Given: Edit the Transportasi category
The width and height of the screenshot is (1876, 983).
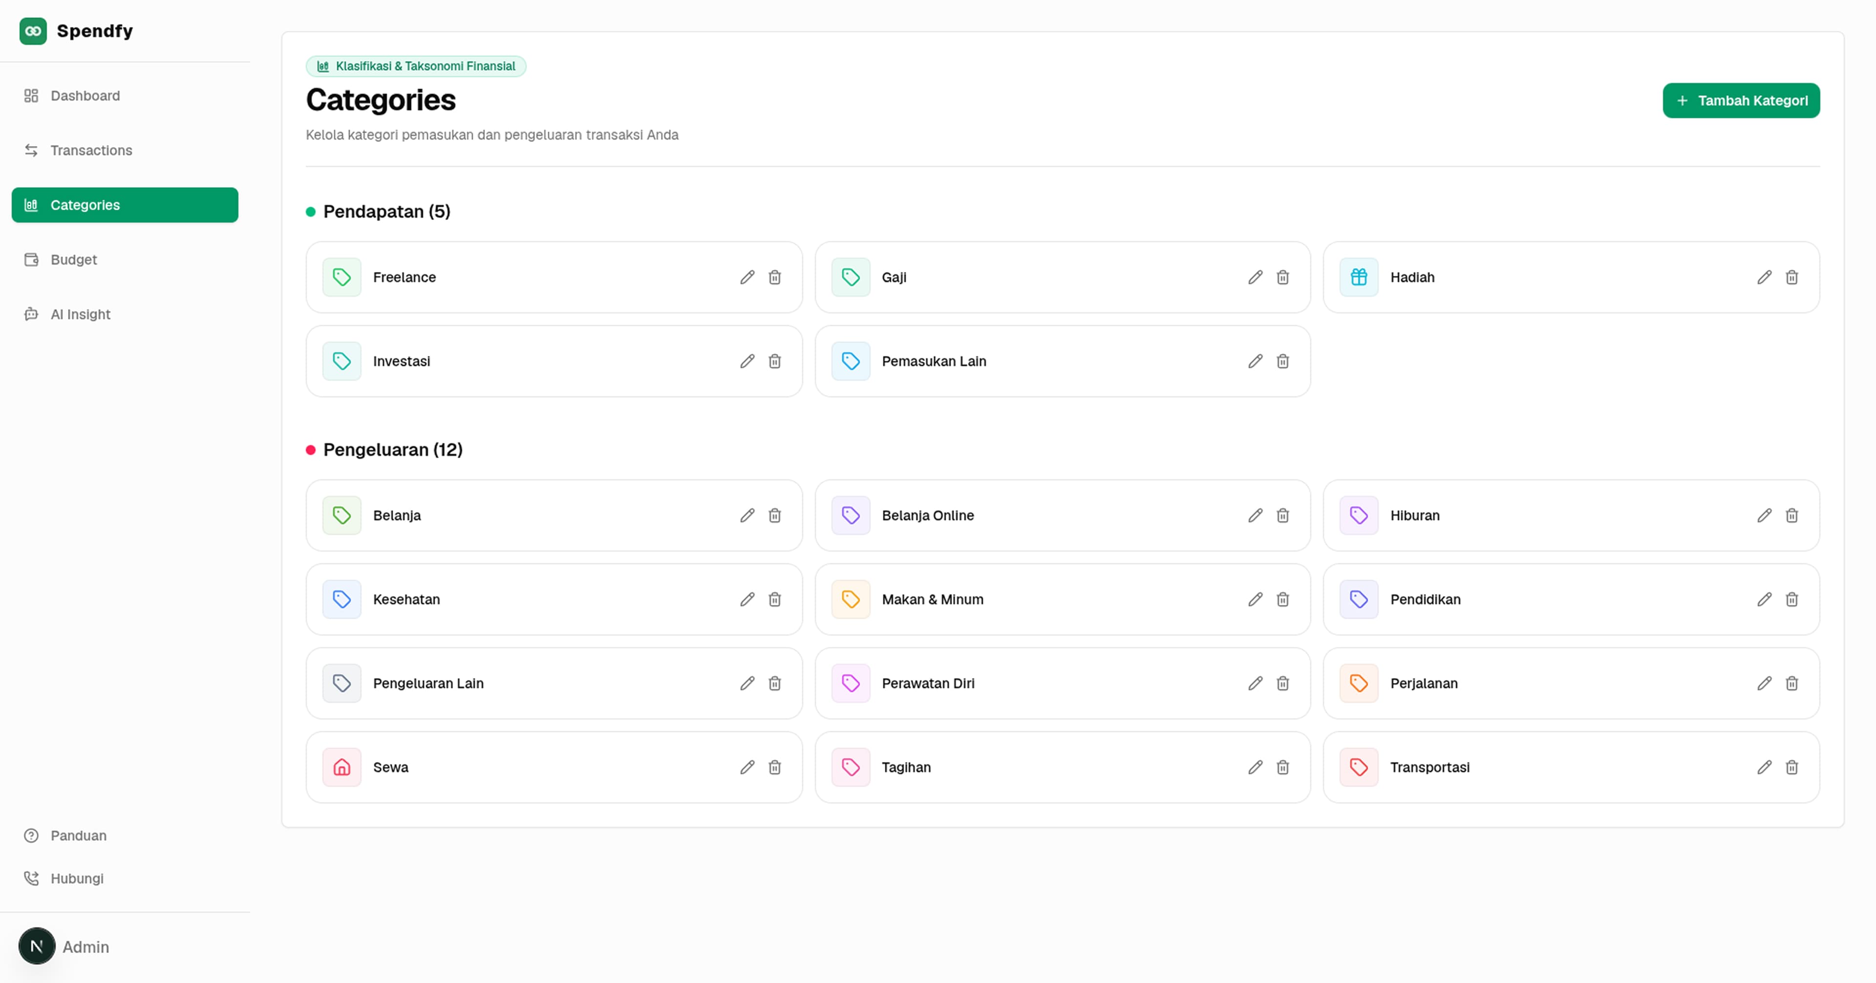Looking at the screenshot, I should click(x=1765, y=767).
